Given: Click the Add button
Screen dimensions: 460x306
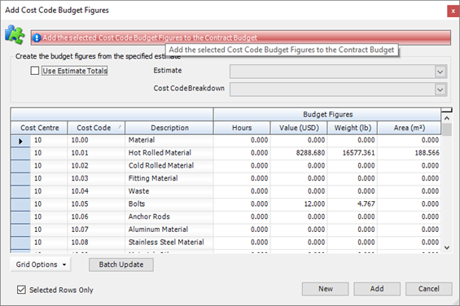Looking at the screenshot, I should (377, 289).
